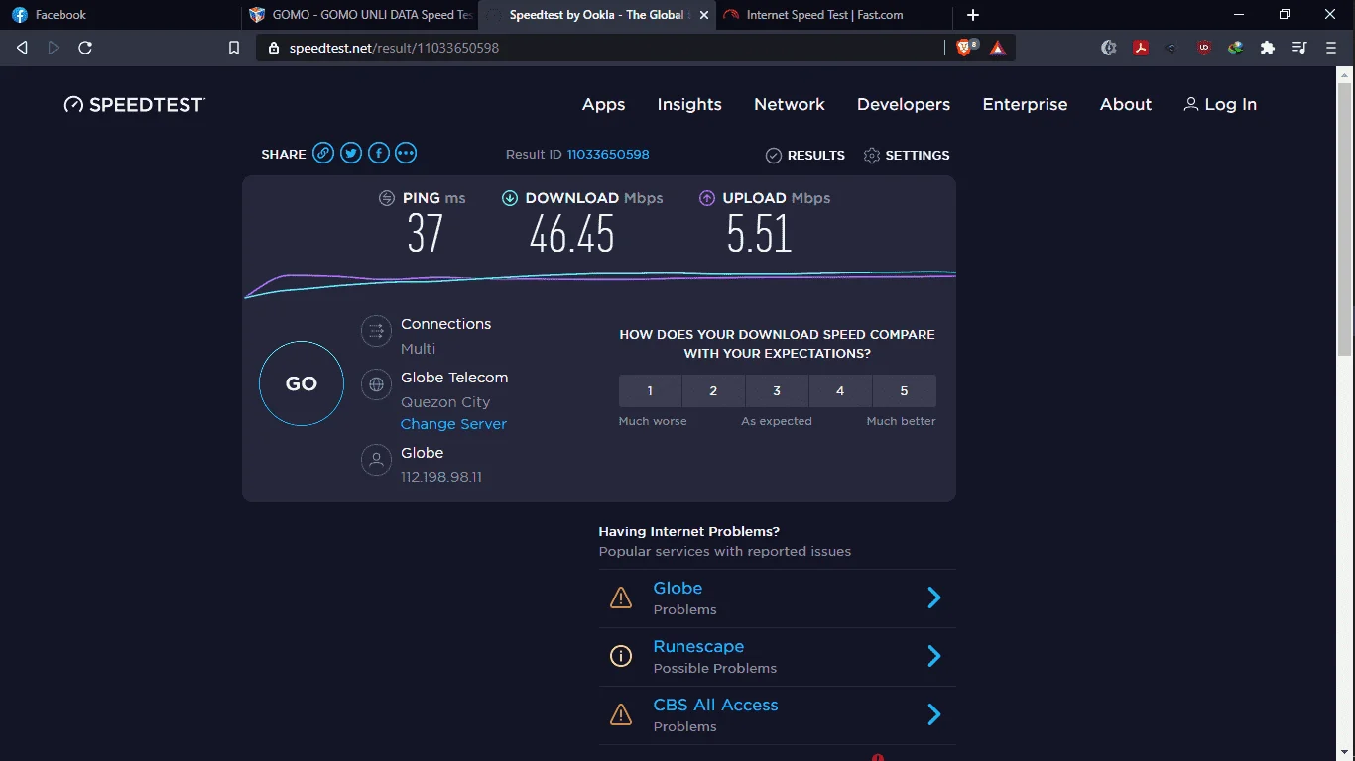This screenshot has height=761, width=1355.
Task: Click the 37 ping value
Action: [425, 235]
